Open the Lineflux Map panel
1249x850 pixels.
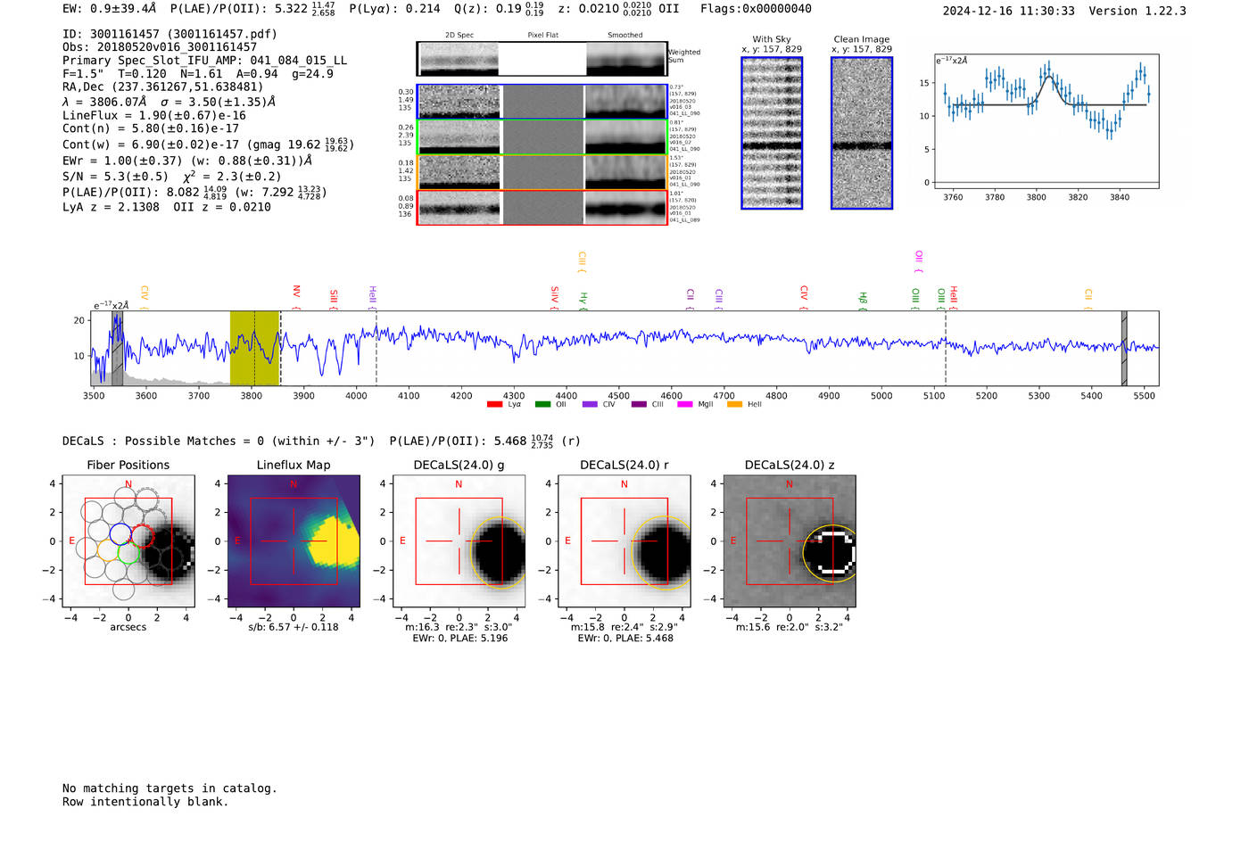(x=294, y=541)
